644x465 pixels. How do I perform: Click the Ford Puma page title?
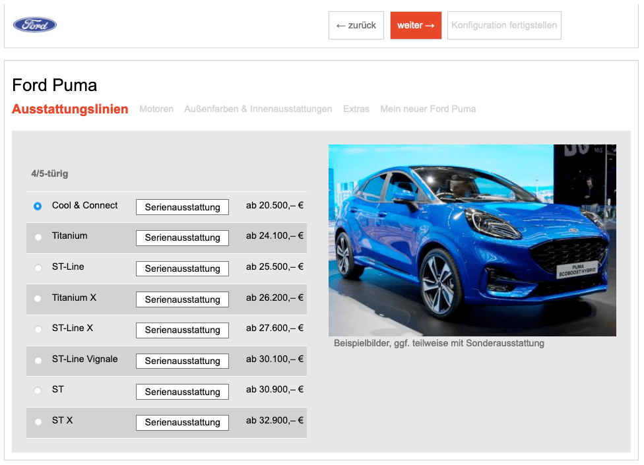click(55, 85)
